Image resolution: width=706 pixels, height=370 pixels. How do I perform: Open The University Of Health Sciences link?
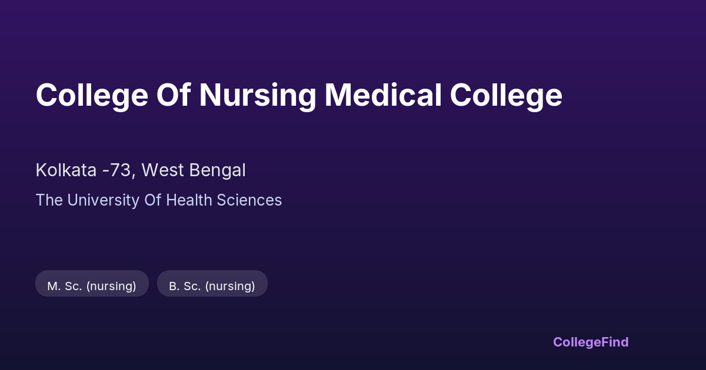tap(159, 200)
